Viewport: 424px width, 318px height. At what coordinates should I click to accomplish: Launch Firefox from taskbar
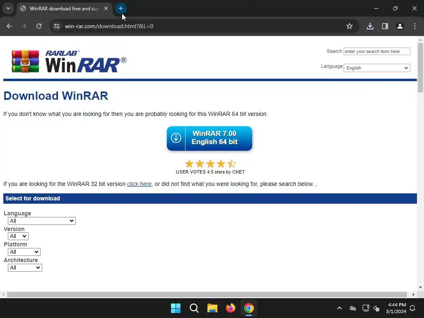pos(230,308)
